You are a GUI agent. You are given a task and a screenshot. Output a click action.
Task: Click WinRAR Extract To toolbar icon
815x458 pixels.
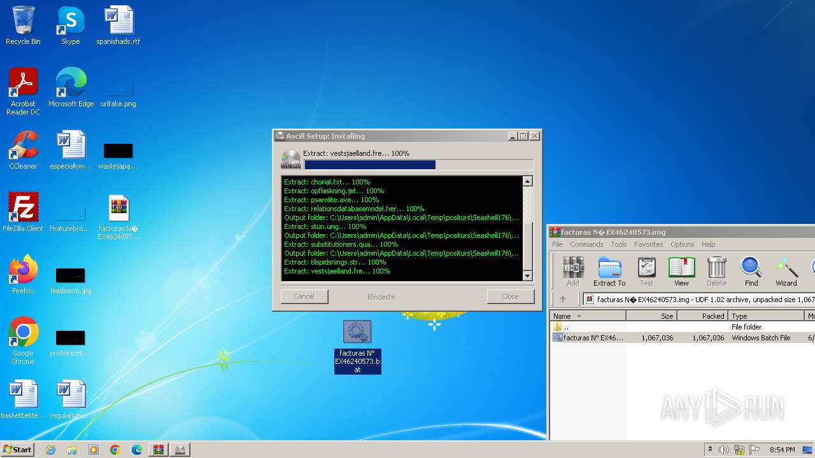[609, 271]
